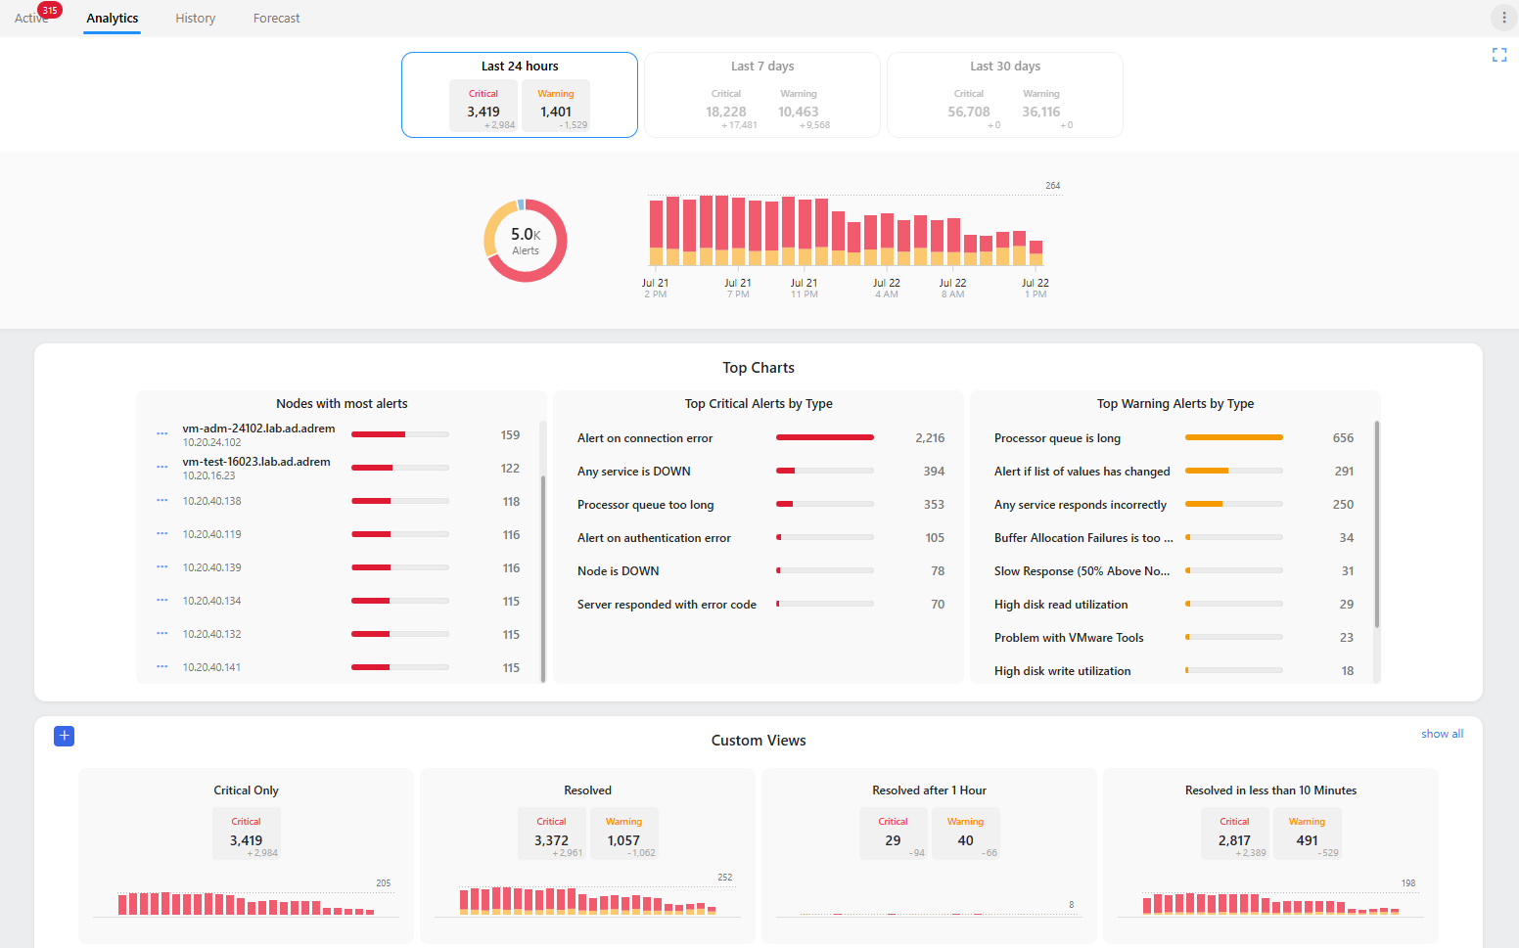Image resolution: width=1519 pixels, height=948 pixels.
Task: Click Warning 1,057 in Resolved view
Action: pos(623,834)
